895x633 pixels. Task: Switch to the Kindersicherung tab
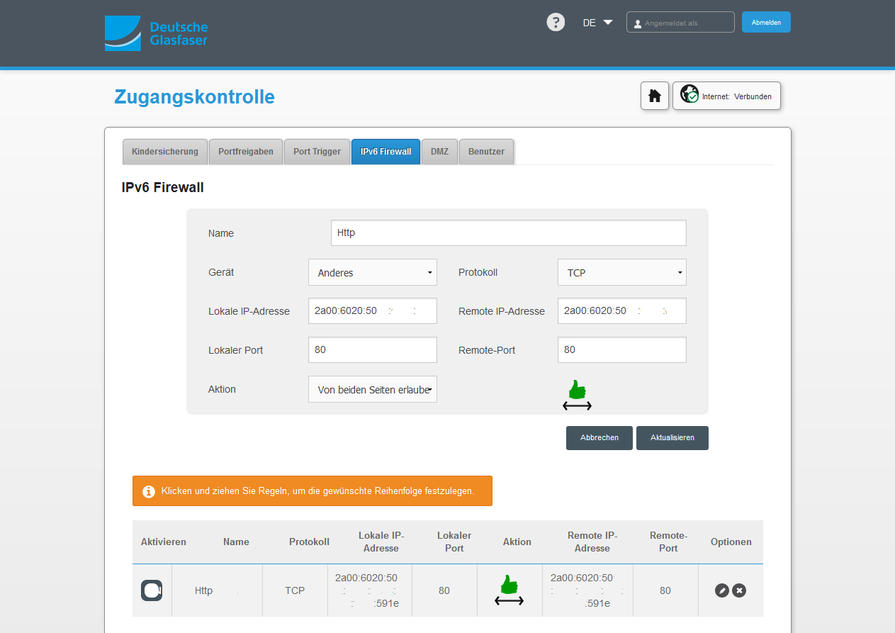click(165, 152)
